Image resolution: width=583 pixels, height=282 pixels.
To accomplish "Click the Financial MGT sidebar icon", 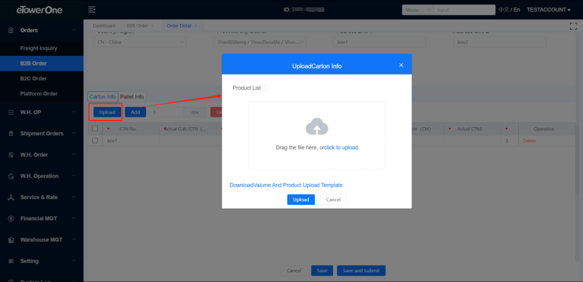I will [10, 218].
